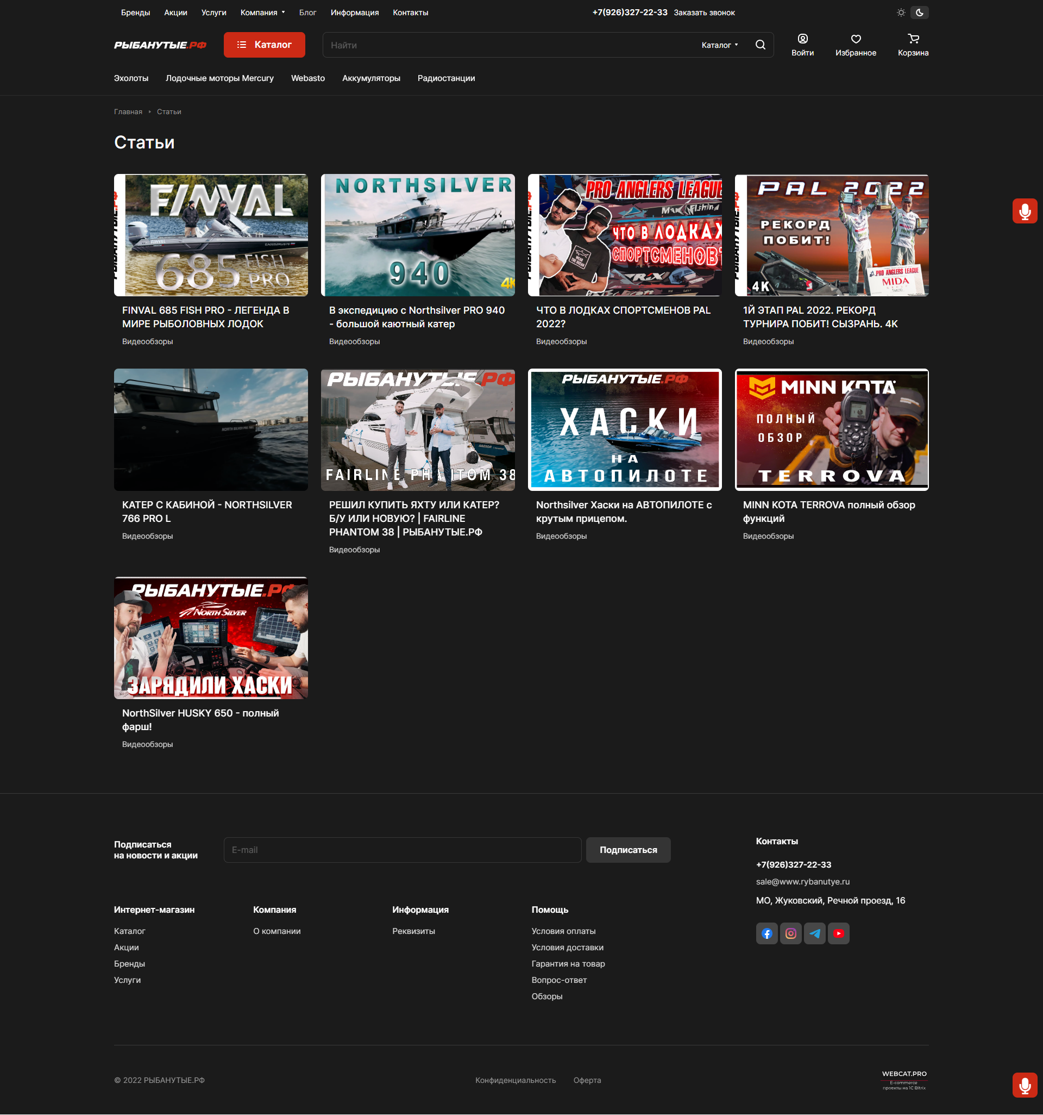Open the YouTube social icon

(838, 933)
